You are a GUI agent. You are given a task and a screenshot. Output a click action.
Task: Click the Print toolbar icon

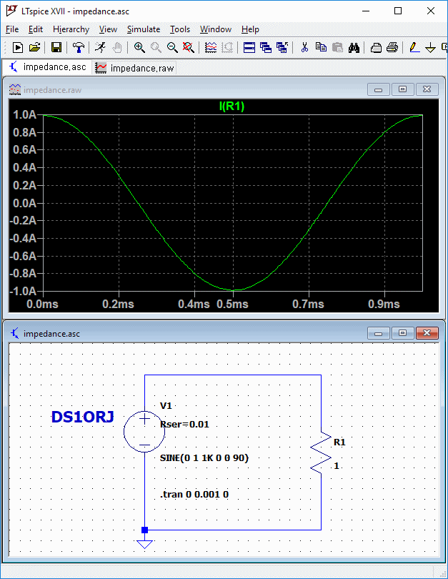pyautogui.click(x=392, y=47)
